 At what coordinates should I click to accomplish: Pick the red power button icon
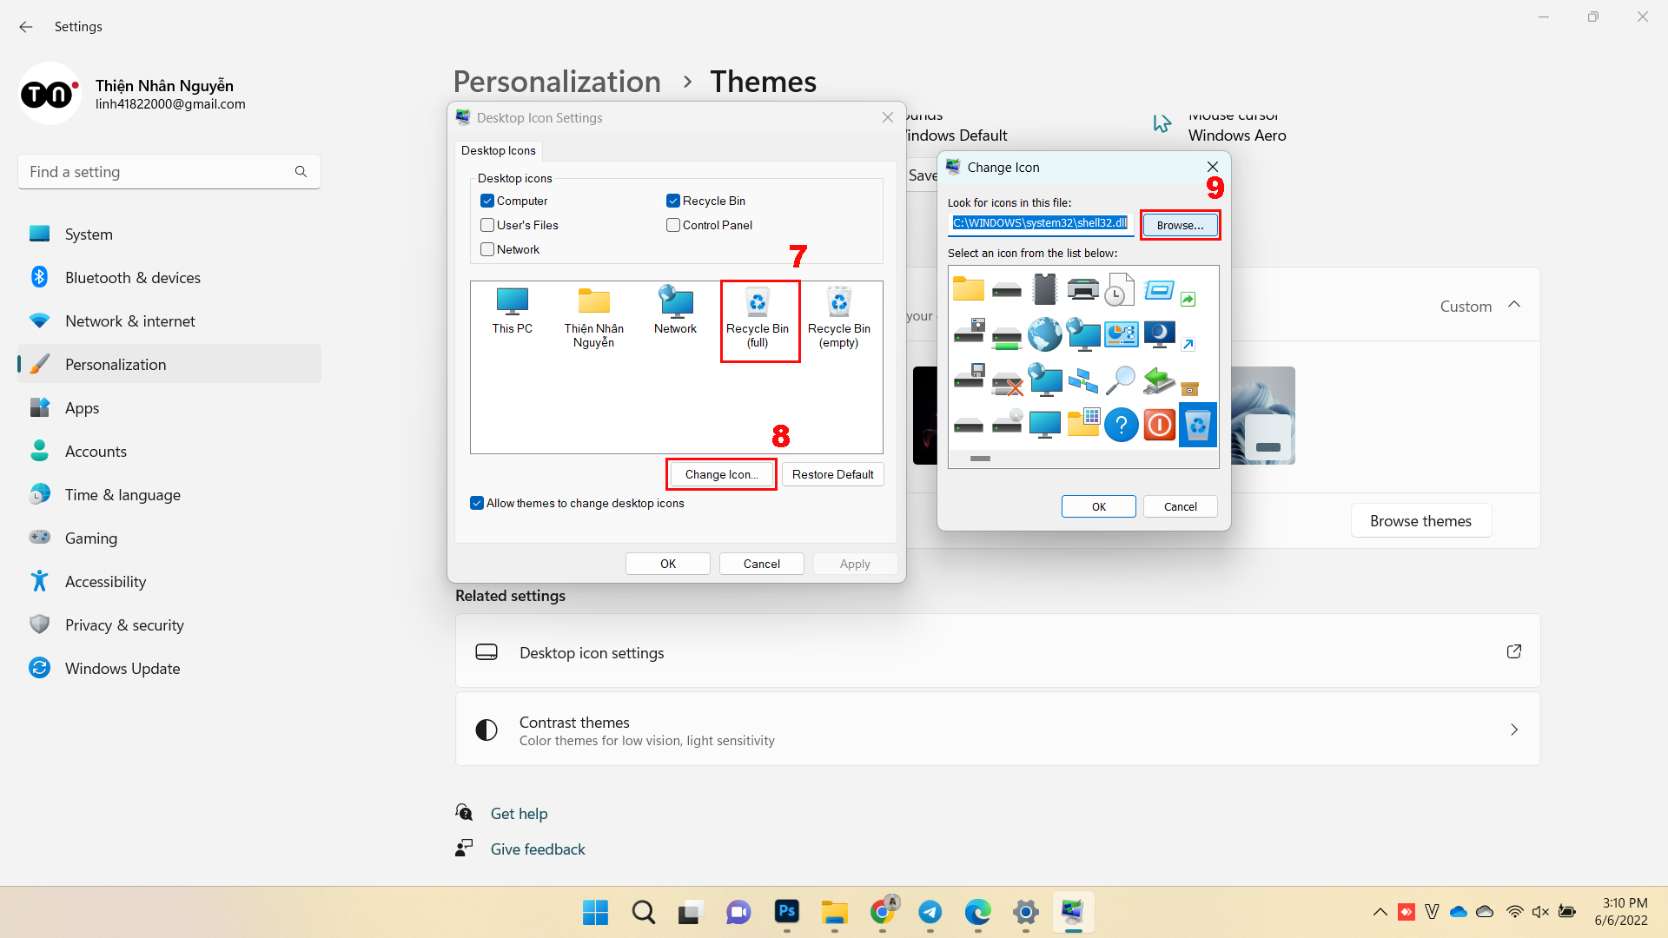click(1159, 424)
